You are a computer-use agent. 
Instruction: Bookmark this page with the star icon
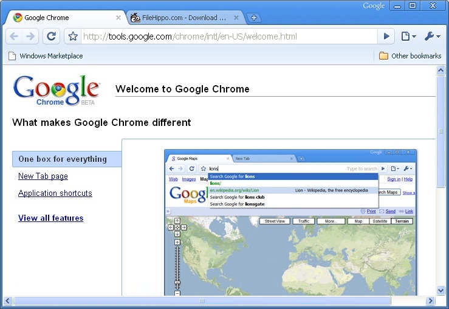(x=73, y=36)
